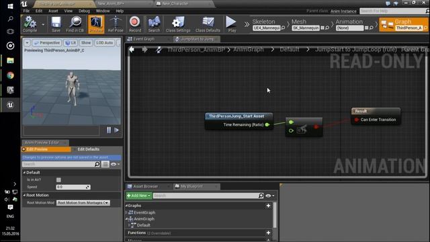430x242 pixels.
Task: Toggle Is in Air? checkbox
Action: point(58,180)
